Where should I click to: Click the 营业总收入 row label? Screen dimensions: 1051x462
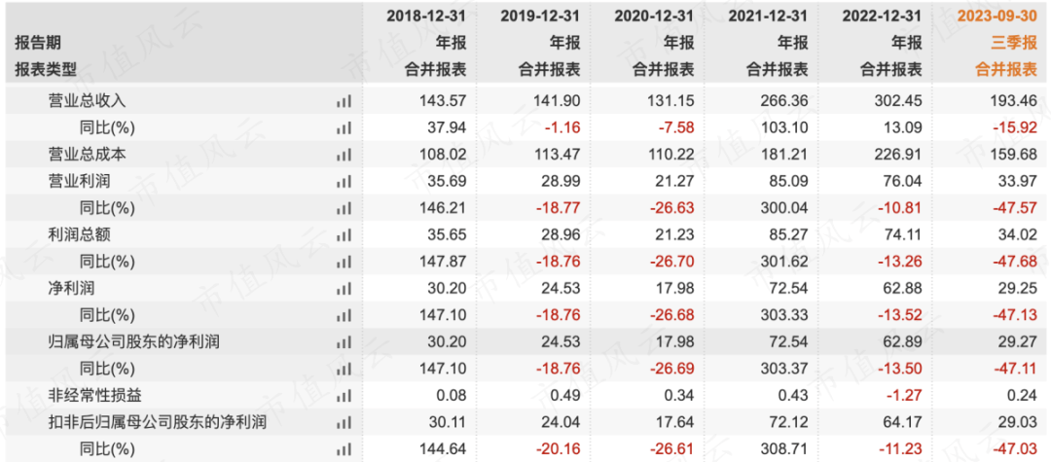[x=88, y=100]
